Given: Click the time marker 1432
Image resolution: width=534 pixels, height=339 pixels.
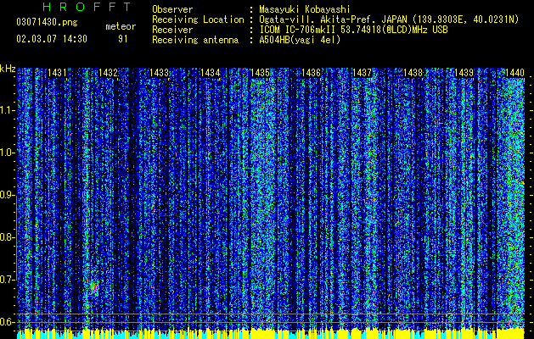Looking at the screenshot, I should point(108,73).
